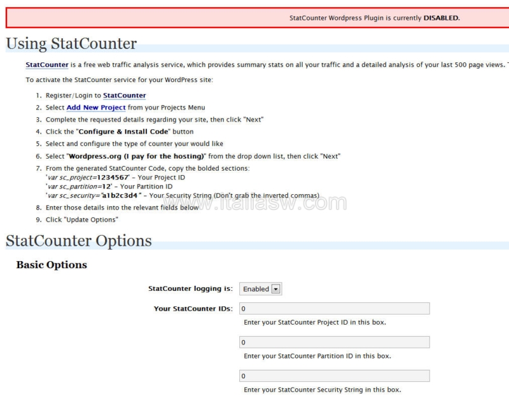Select "Wordpress.org (I pay for the hosting)" text

pos(136,156)
